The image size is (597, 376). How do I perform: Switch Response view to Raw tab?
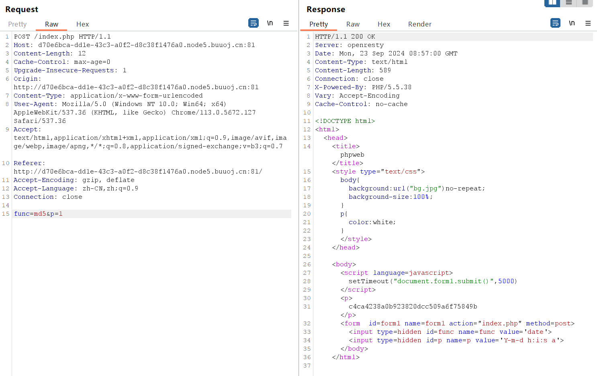point(353,24)
